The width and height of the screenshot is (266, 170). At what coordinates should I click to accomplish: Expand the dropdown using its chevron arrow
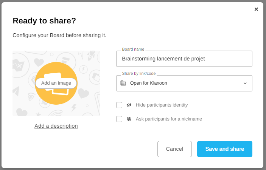pos(245,83)
